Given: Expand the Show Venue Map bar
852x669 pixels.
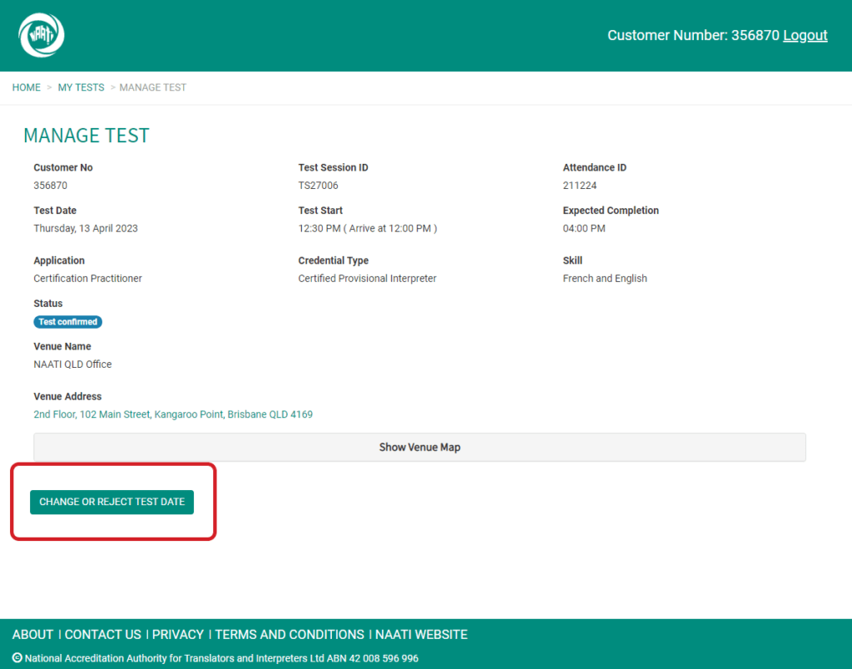Looking at the screenshot, I should [419, 447].
